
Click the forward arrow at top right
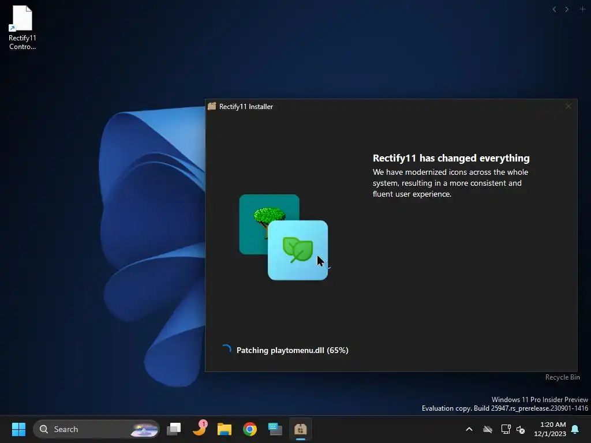[567, 9]
